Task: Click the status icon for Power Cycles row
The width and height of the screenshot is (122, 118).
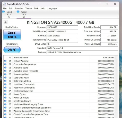Action: click(5, 94)
